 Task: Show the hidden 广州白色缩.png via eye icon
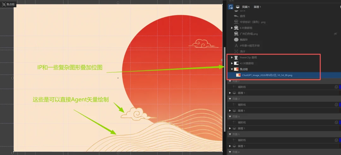pyautogui.click(x=336, y=34)
